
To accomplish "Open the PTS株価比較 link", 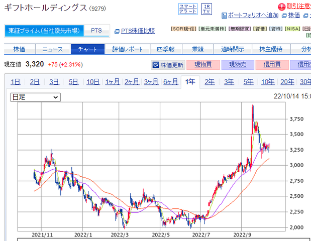I will [x=138, y=31].
